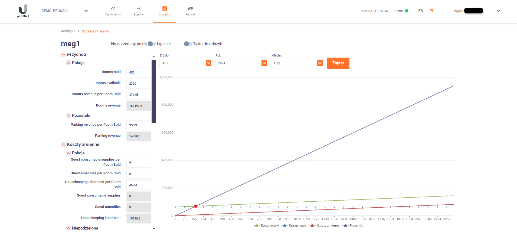
Task: Click the Guest amenities value field
Action: point(139,207)
